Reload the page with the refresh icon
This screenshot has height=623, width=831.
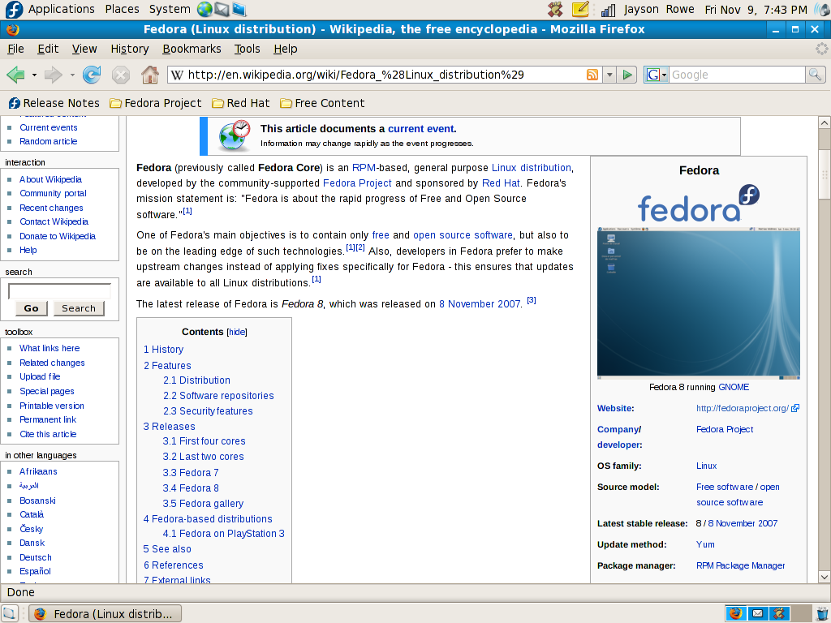pyautogui.click(x=92, y=75)
